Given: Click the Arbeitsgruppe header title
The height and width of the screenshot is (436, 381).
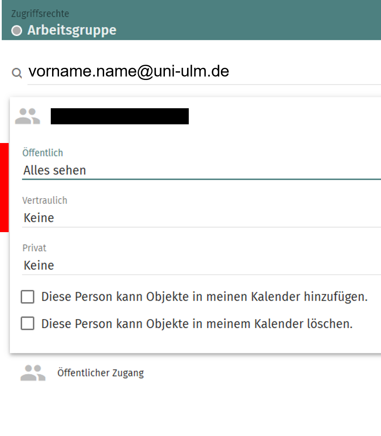Looking at the screenshot, I should pyautogui.click(x=72, y=31).
